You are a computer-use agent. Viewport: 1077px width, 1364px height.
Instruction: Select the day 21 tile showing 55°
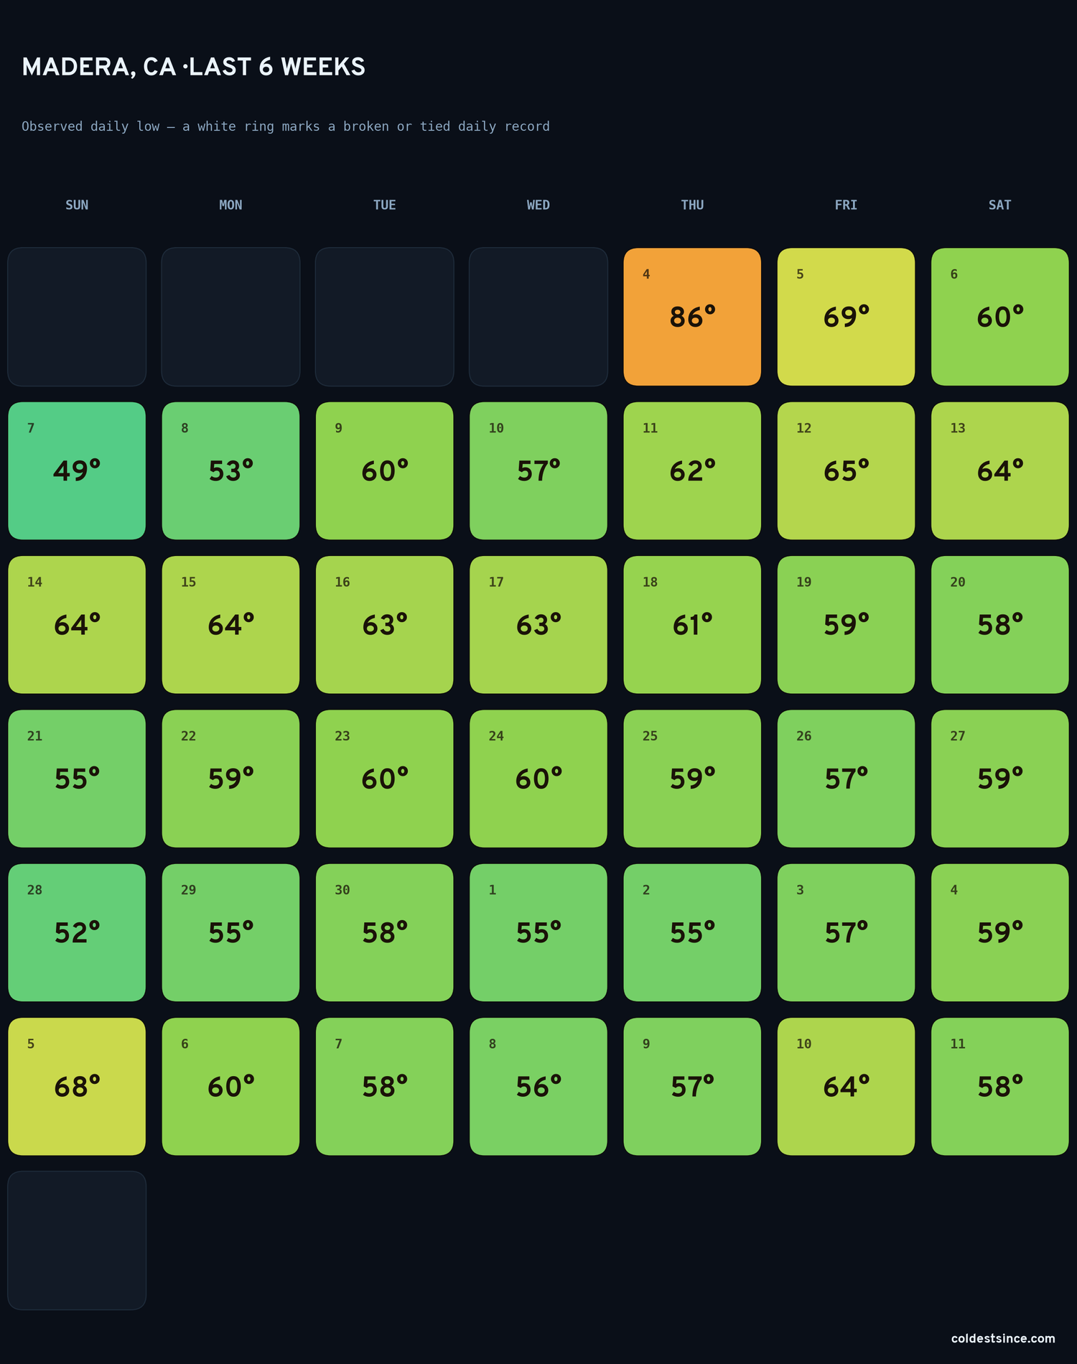point(77,779)
